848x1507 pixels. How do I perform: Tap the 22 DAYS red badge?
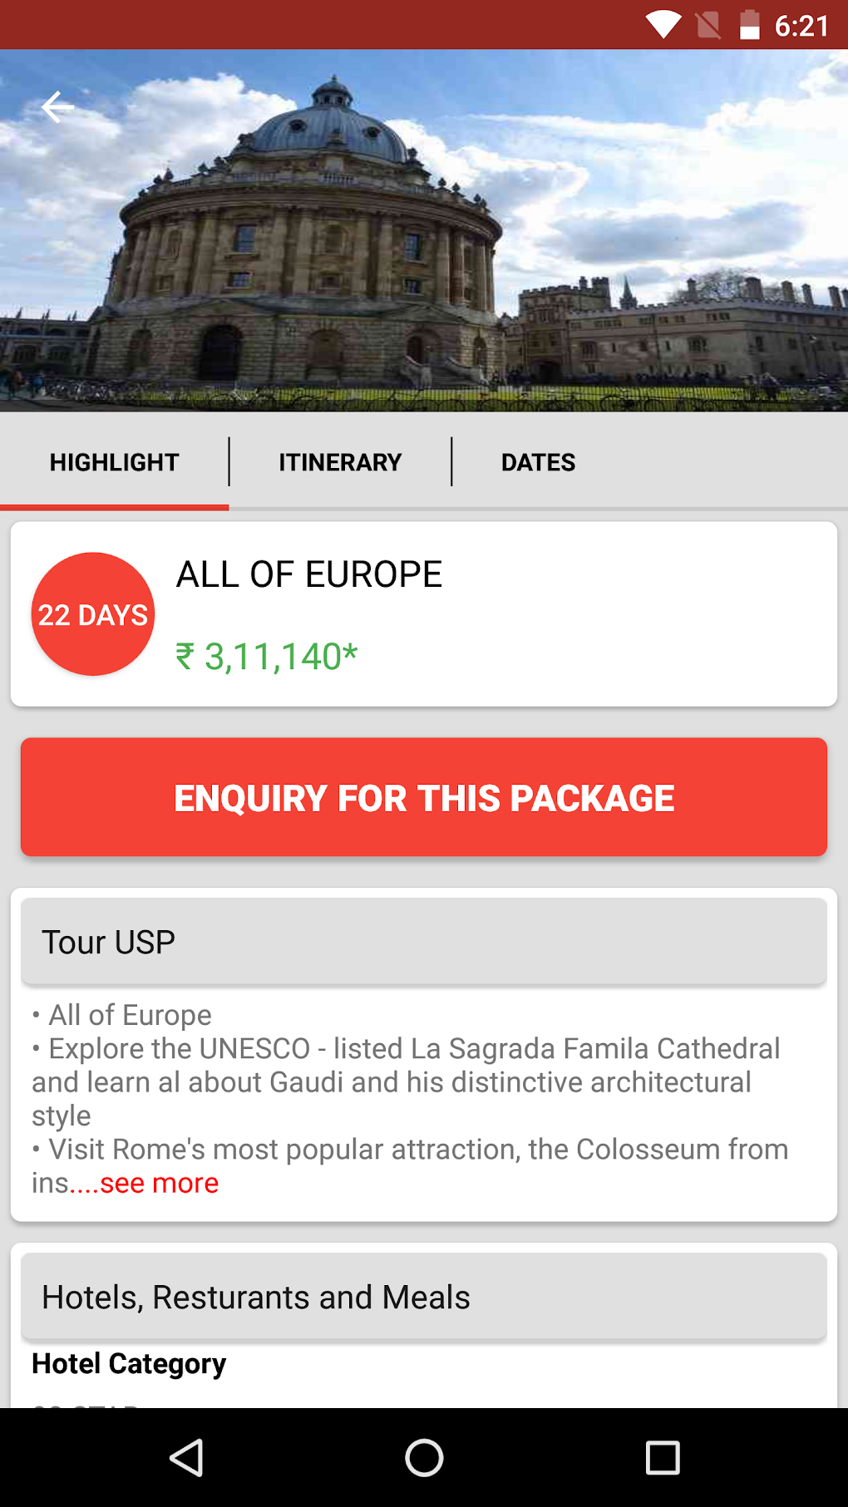(x=93, y=614)
